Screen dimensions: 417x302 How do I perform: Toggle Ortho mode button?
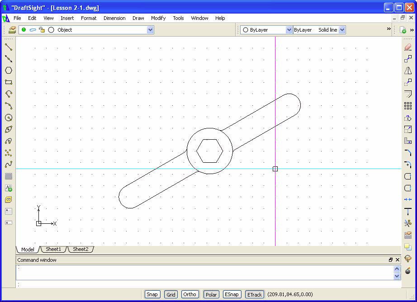(190, 294)
